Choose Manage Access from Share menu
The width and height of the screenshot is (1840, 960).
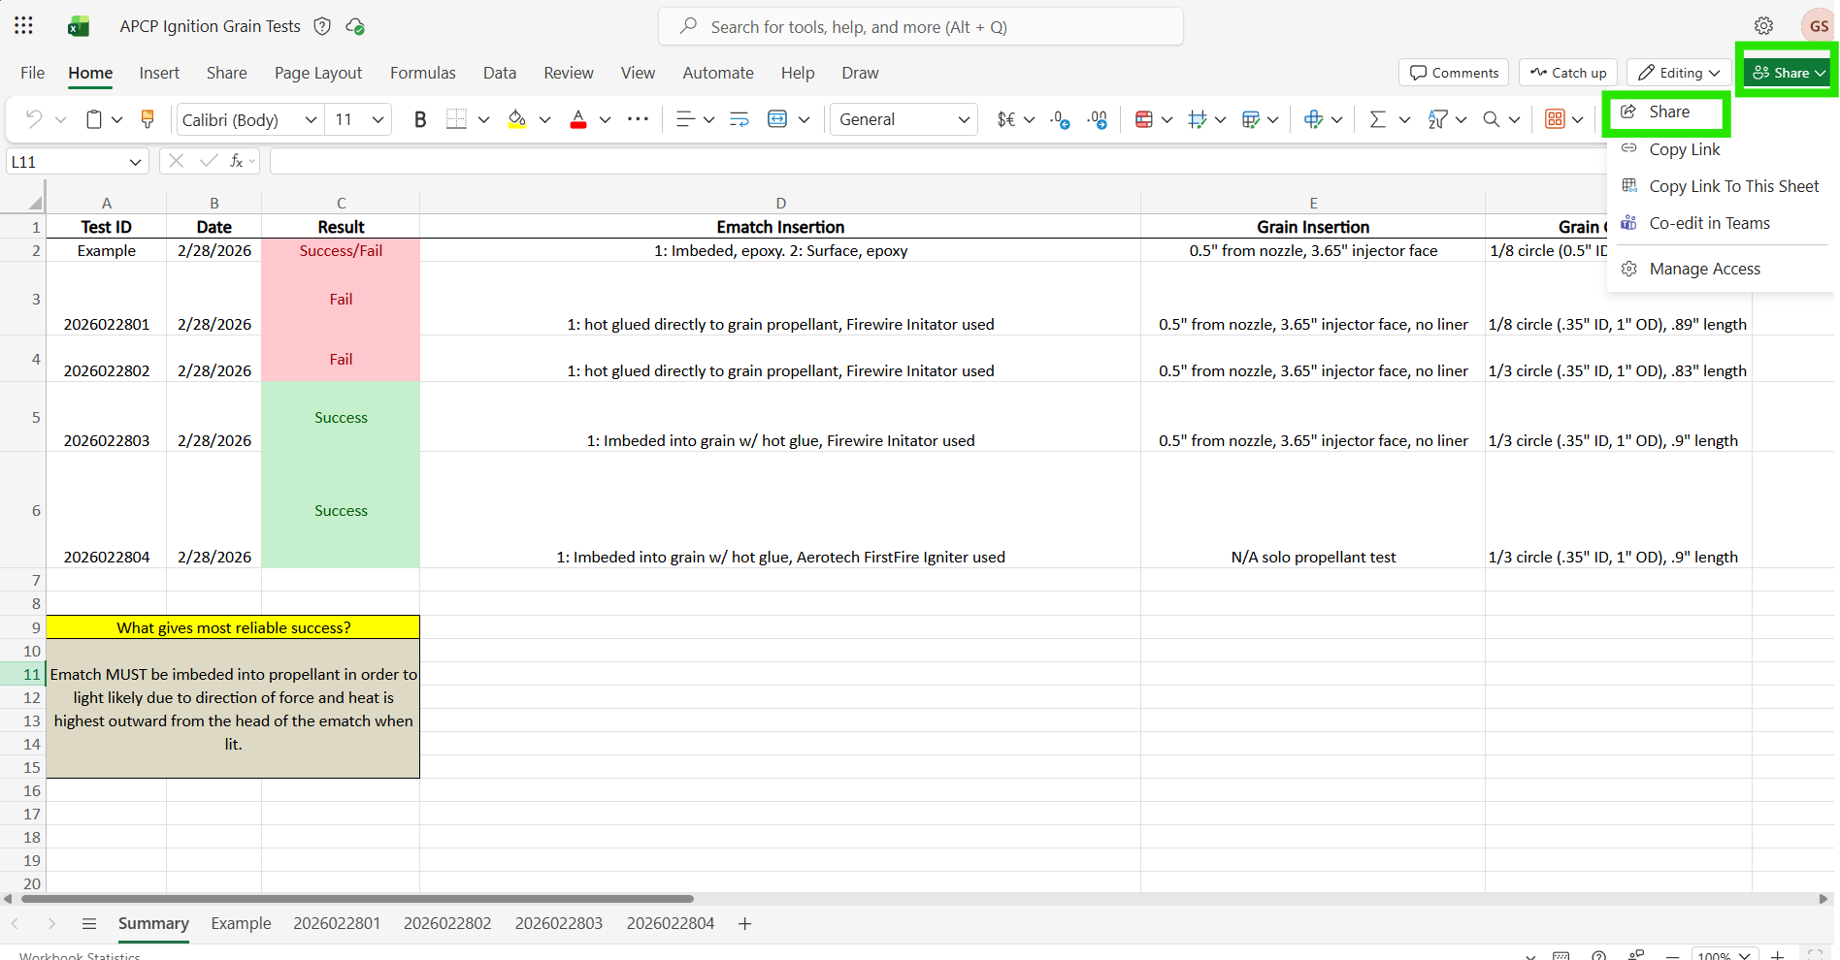pyautogui.click(x=1704, y=269)
